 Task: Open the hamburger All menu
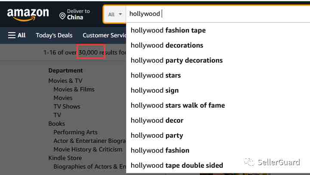[x=17, y=35]
